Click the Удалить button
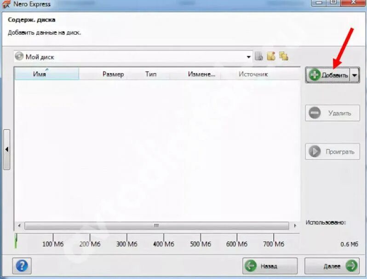Screen dimensions: 367x279 point(333,113)
